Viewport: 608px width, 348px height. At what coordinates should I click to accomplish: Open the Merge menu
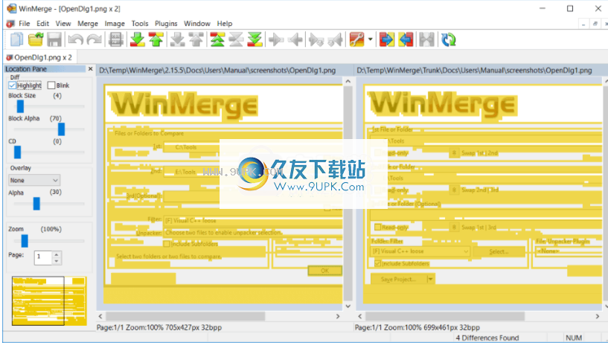coord(88,24)
